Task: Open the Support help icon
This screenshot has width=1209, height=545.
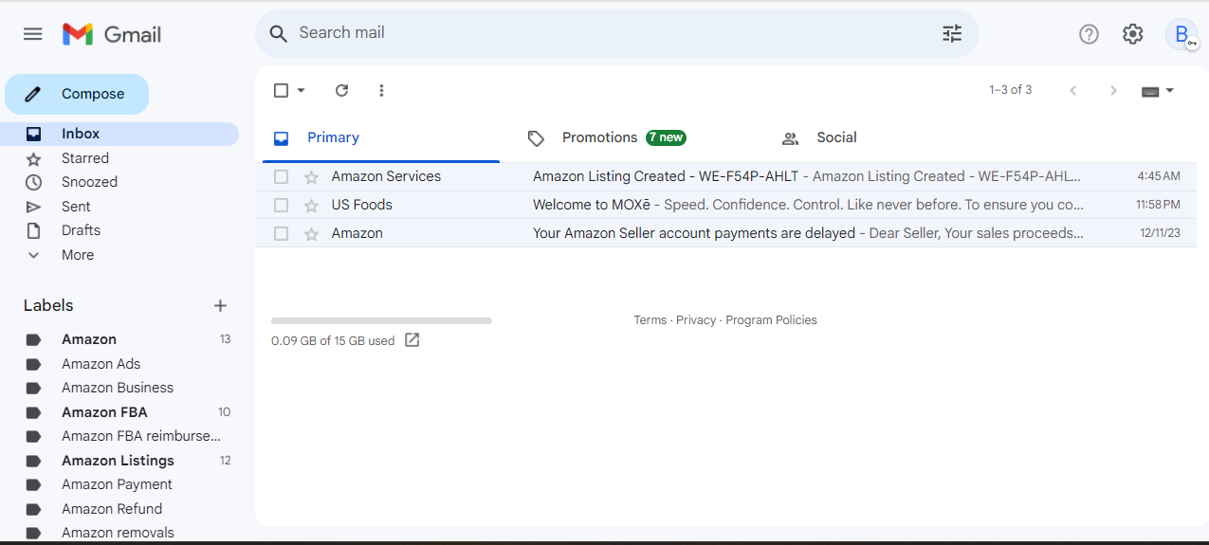Action: [x=1089, y=34]
